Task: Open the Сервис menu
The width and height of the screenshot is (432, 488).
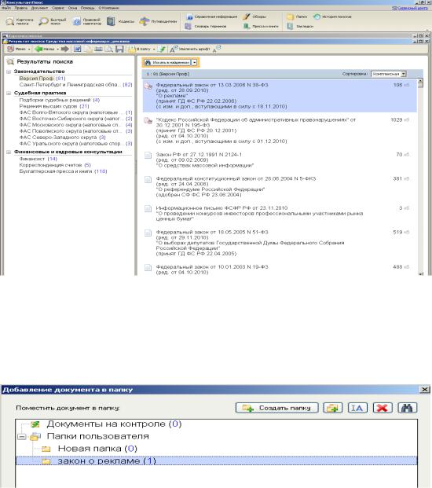Action: tap(58, 8)
